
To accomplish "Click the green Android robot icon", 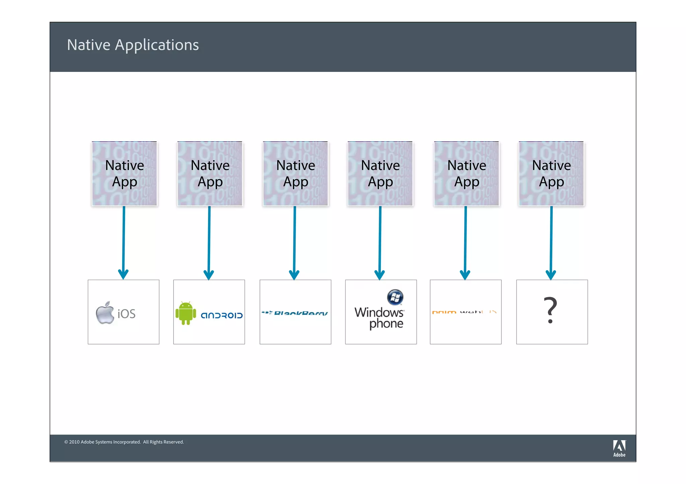I will (x=186, y=313).
